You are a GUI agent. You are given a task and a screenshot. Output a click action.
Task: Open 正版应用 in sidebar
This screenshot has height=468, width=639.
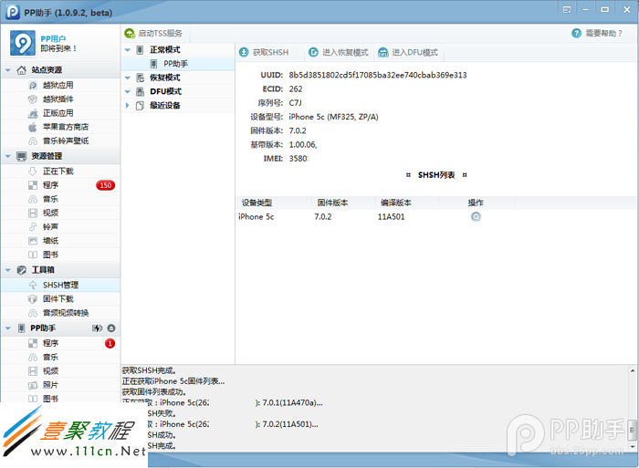click(x=60, y=113)
